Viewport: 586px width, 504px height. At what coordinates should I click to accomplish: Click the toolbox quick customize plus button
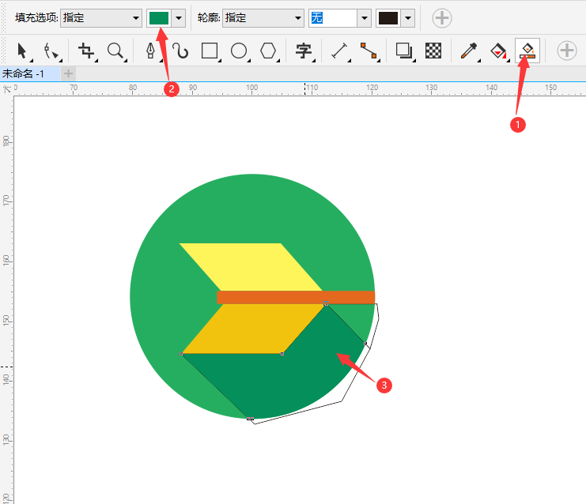(x=567, y=51)
